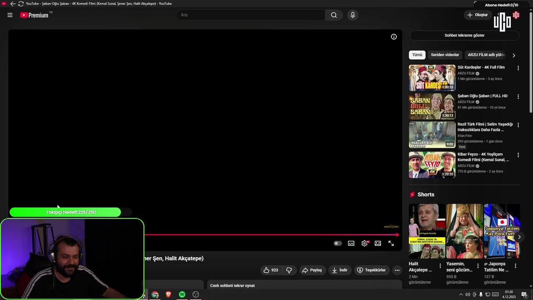
Task: Click inside the Ara search field
Action: point(251,15)
